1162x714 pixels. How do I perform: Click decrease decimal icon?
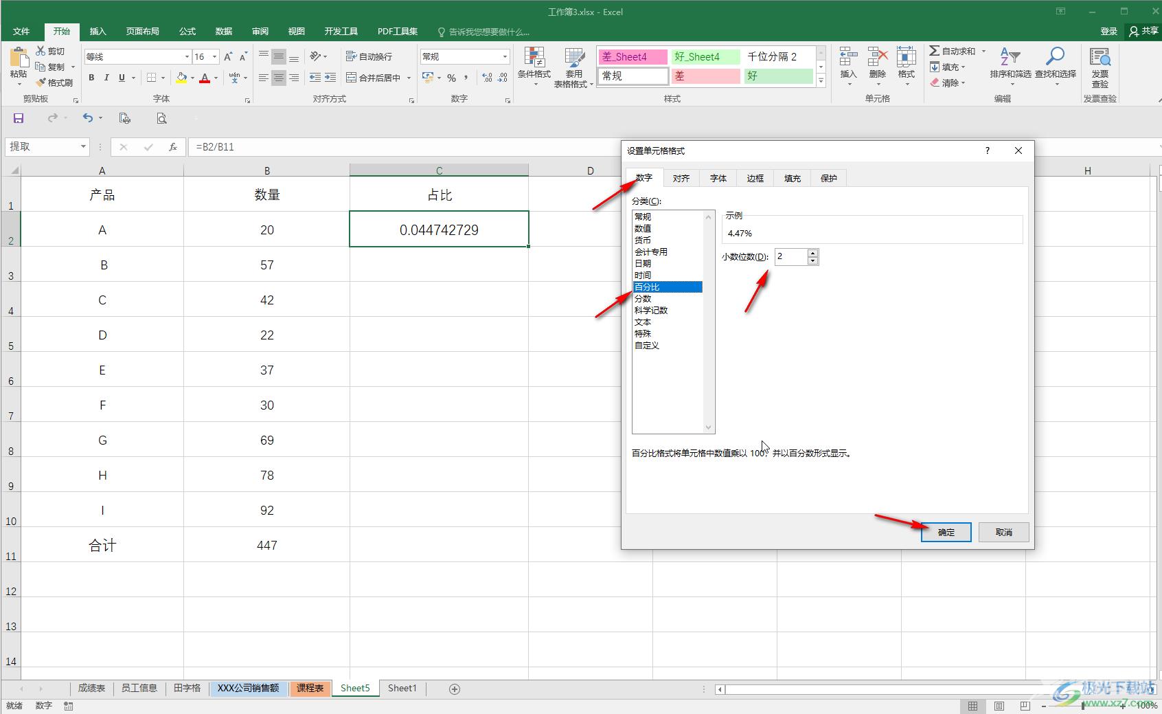(503, 78)
